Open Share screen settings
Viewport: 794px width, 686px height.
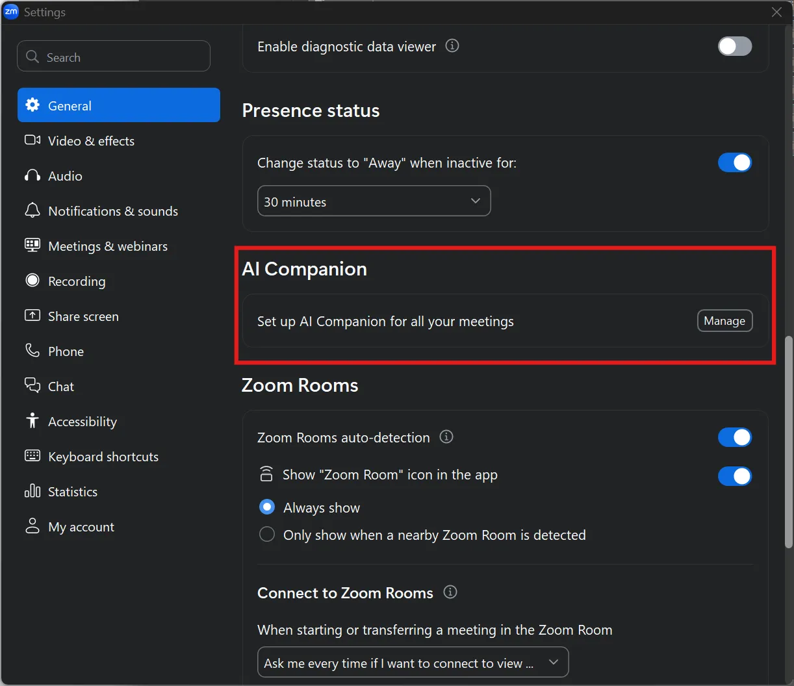[x=119, y=316]
